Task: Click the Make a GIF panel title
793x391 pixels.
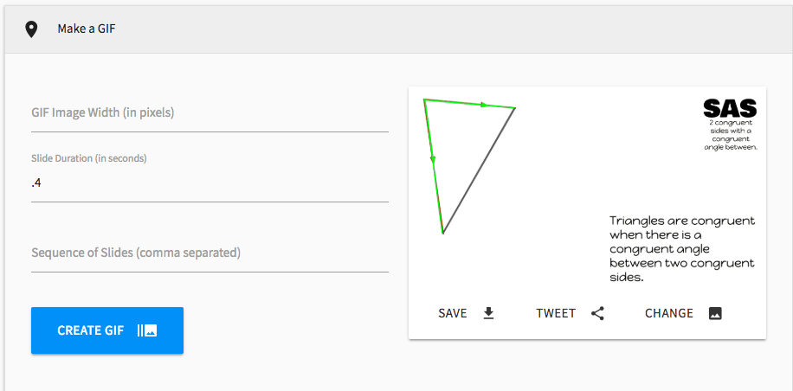Action: click(87, 29)
